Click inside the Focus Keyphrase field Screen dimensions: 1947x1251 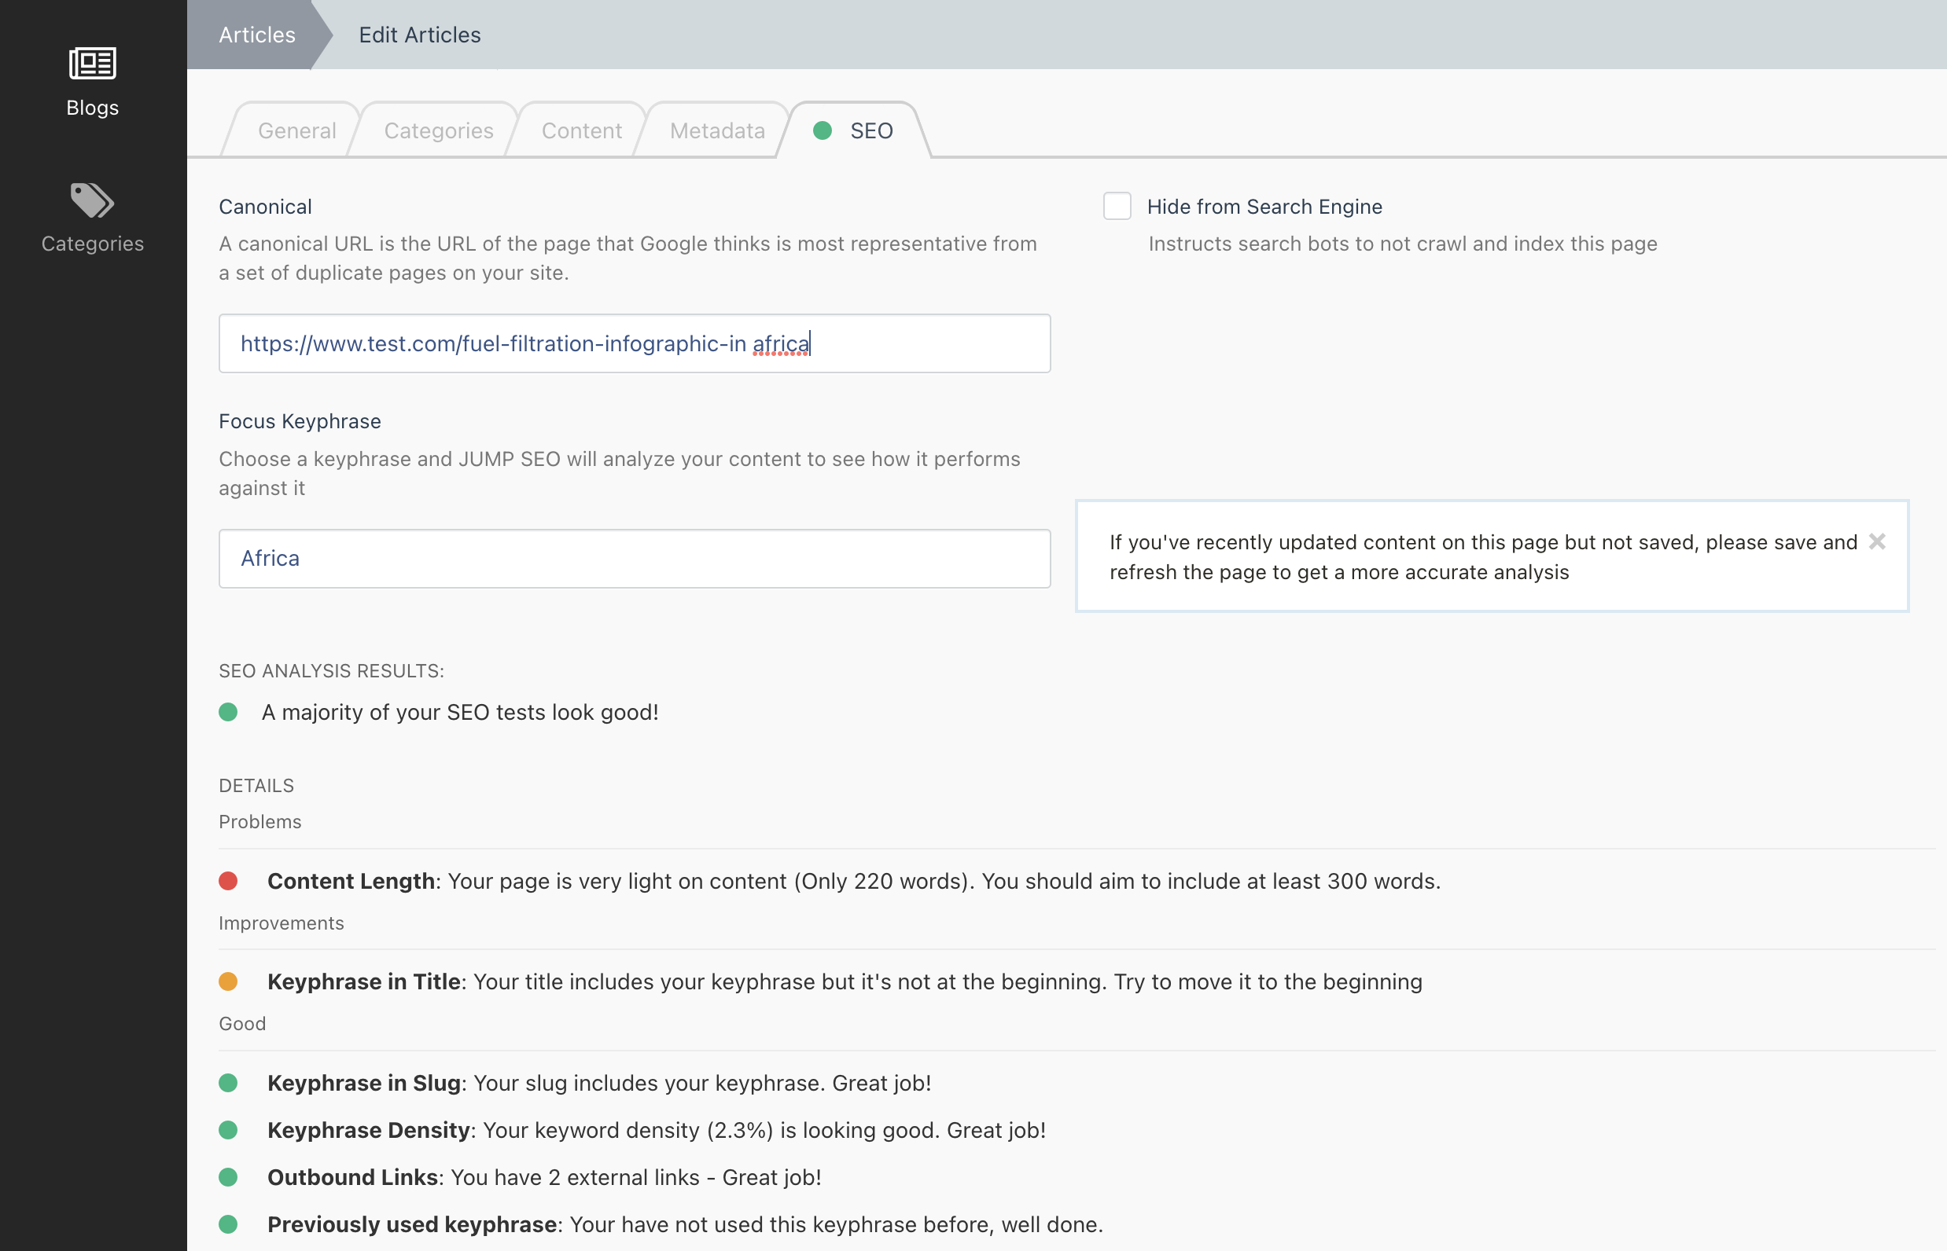pyautogui.click(x=634, y=558)
